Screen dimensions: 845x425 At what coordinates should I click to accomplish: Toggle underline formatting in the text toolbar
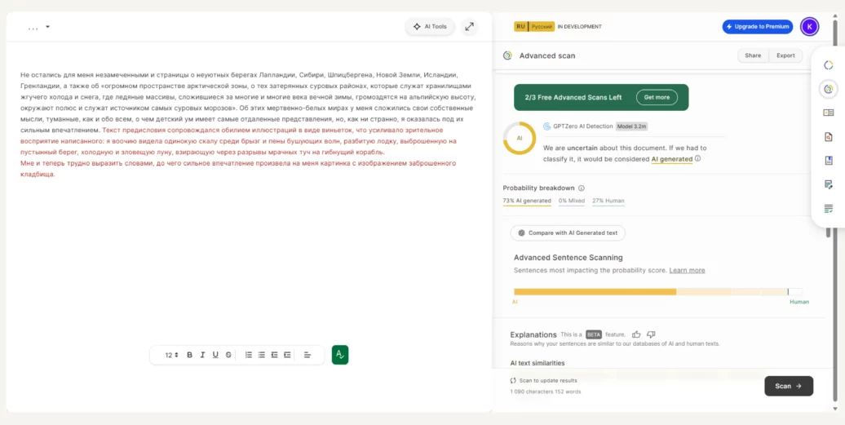(x=215, y=355)
